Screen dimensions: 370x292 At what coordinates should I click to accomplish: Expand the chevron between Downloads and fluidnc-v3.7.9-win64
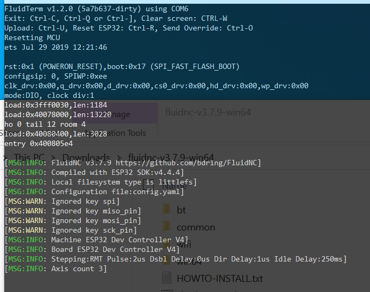tap(119, 158)
